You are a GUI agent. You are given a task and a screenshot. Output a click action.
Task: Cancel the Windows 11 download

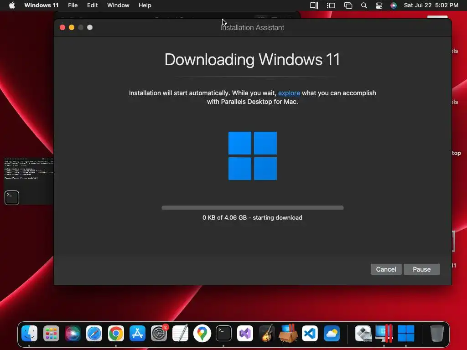click(386, 269)
